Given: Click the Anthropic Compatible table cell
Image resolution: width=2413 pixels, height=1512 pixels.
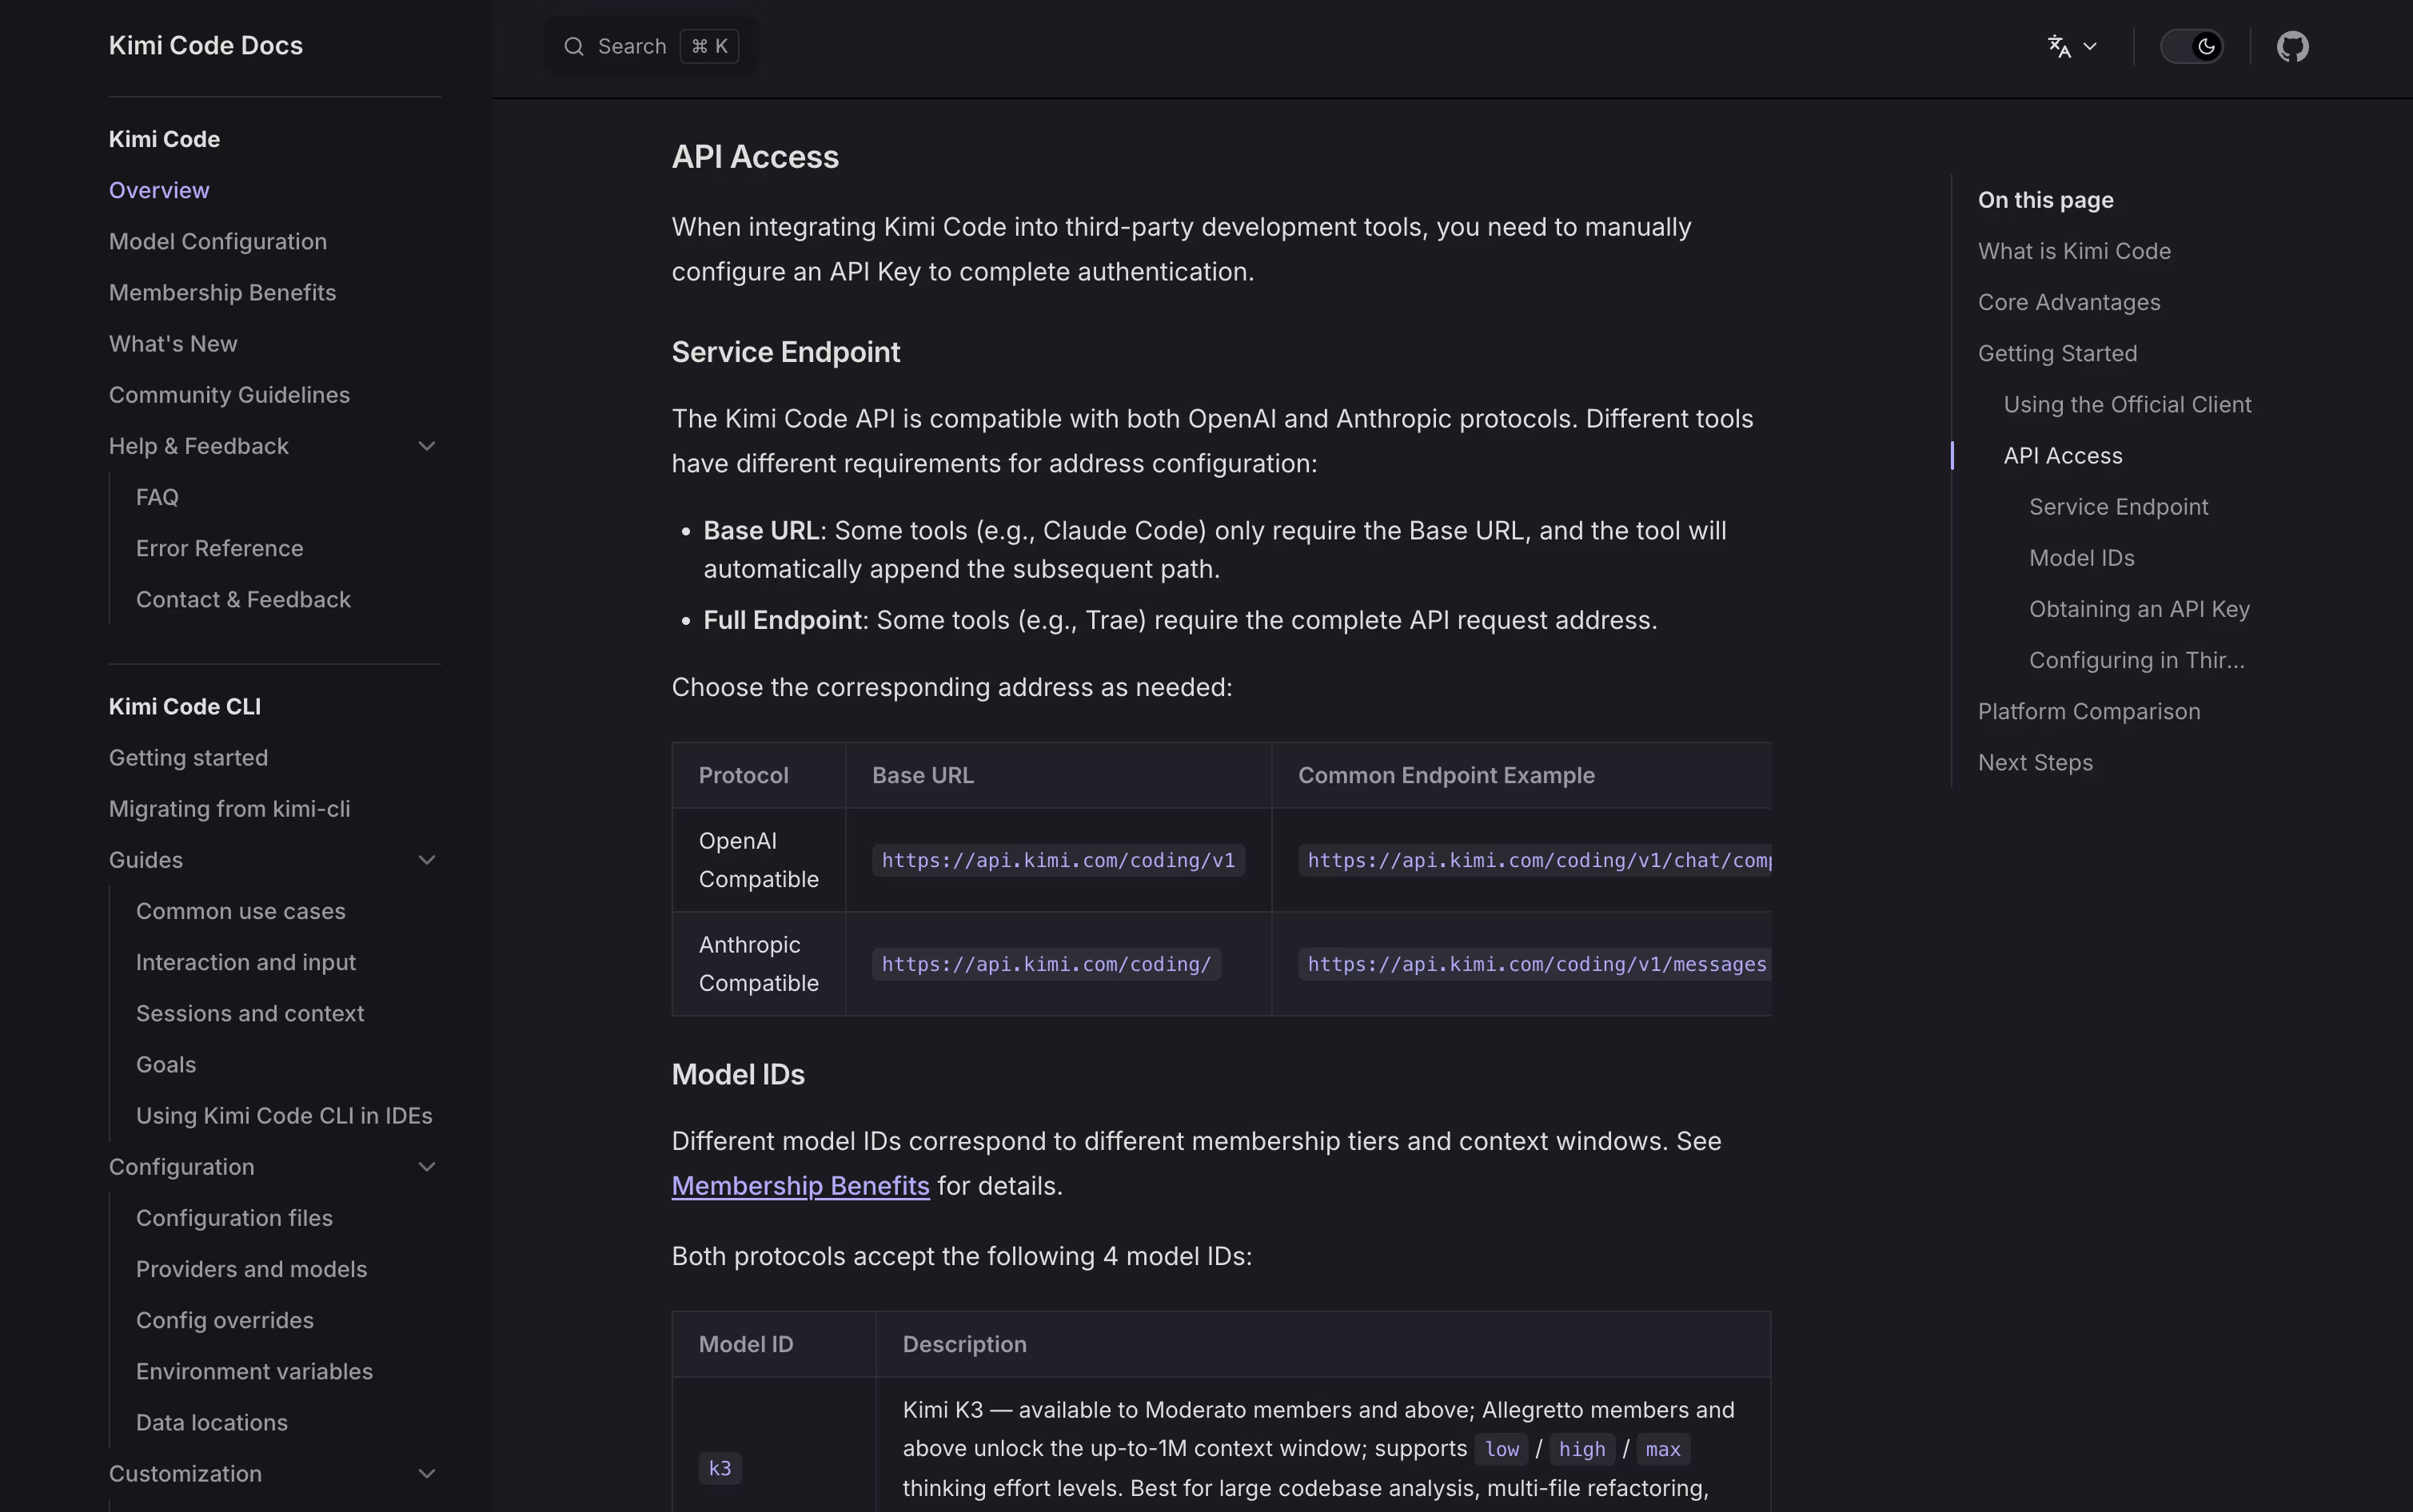Looking at the screenshot, I should click(758, 964).
